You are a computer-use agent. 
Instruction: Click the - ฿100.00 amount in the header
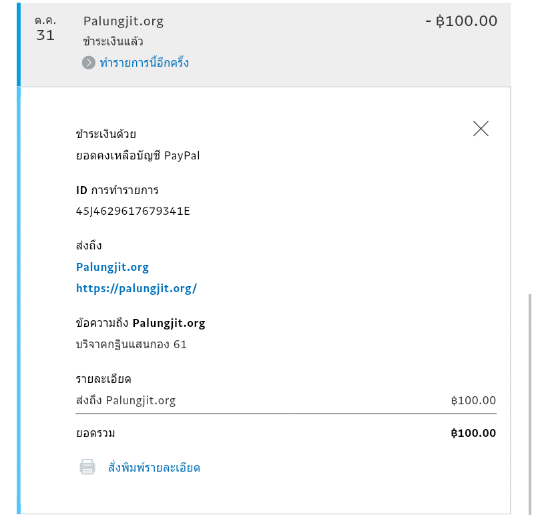tap(461, 21)
